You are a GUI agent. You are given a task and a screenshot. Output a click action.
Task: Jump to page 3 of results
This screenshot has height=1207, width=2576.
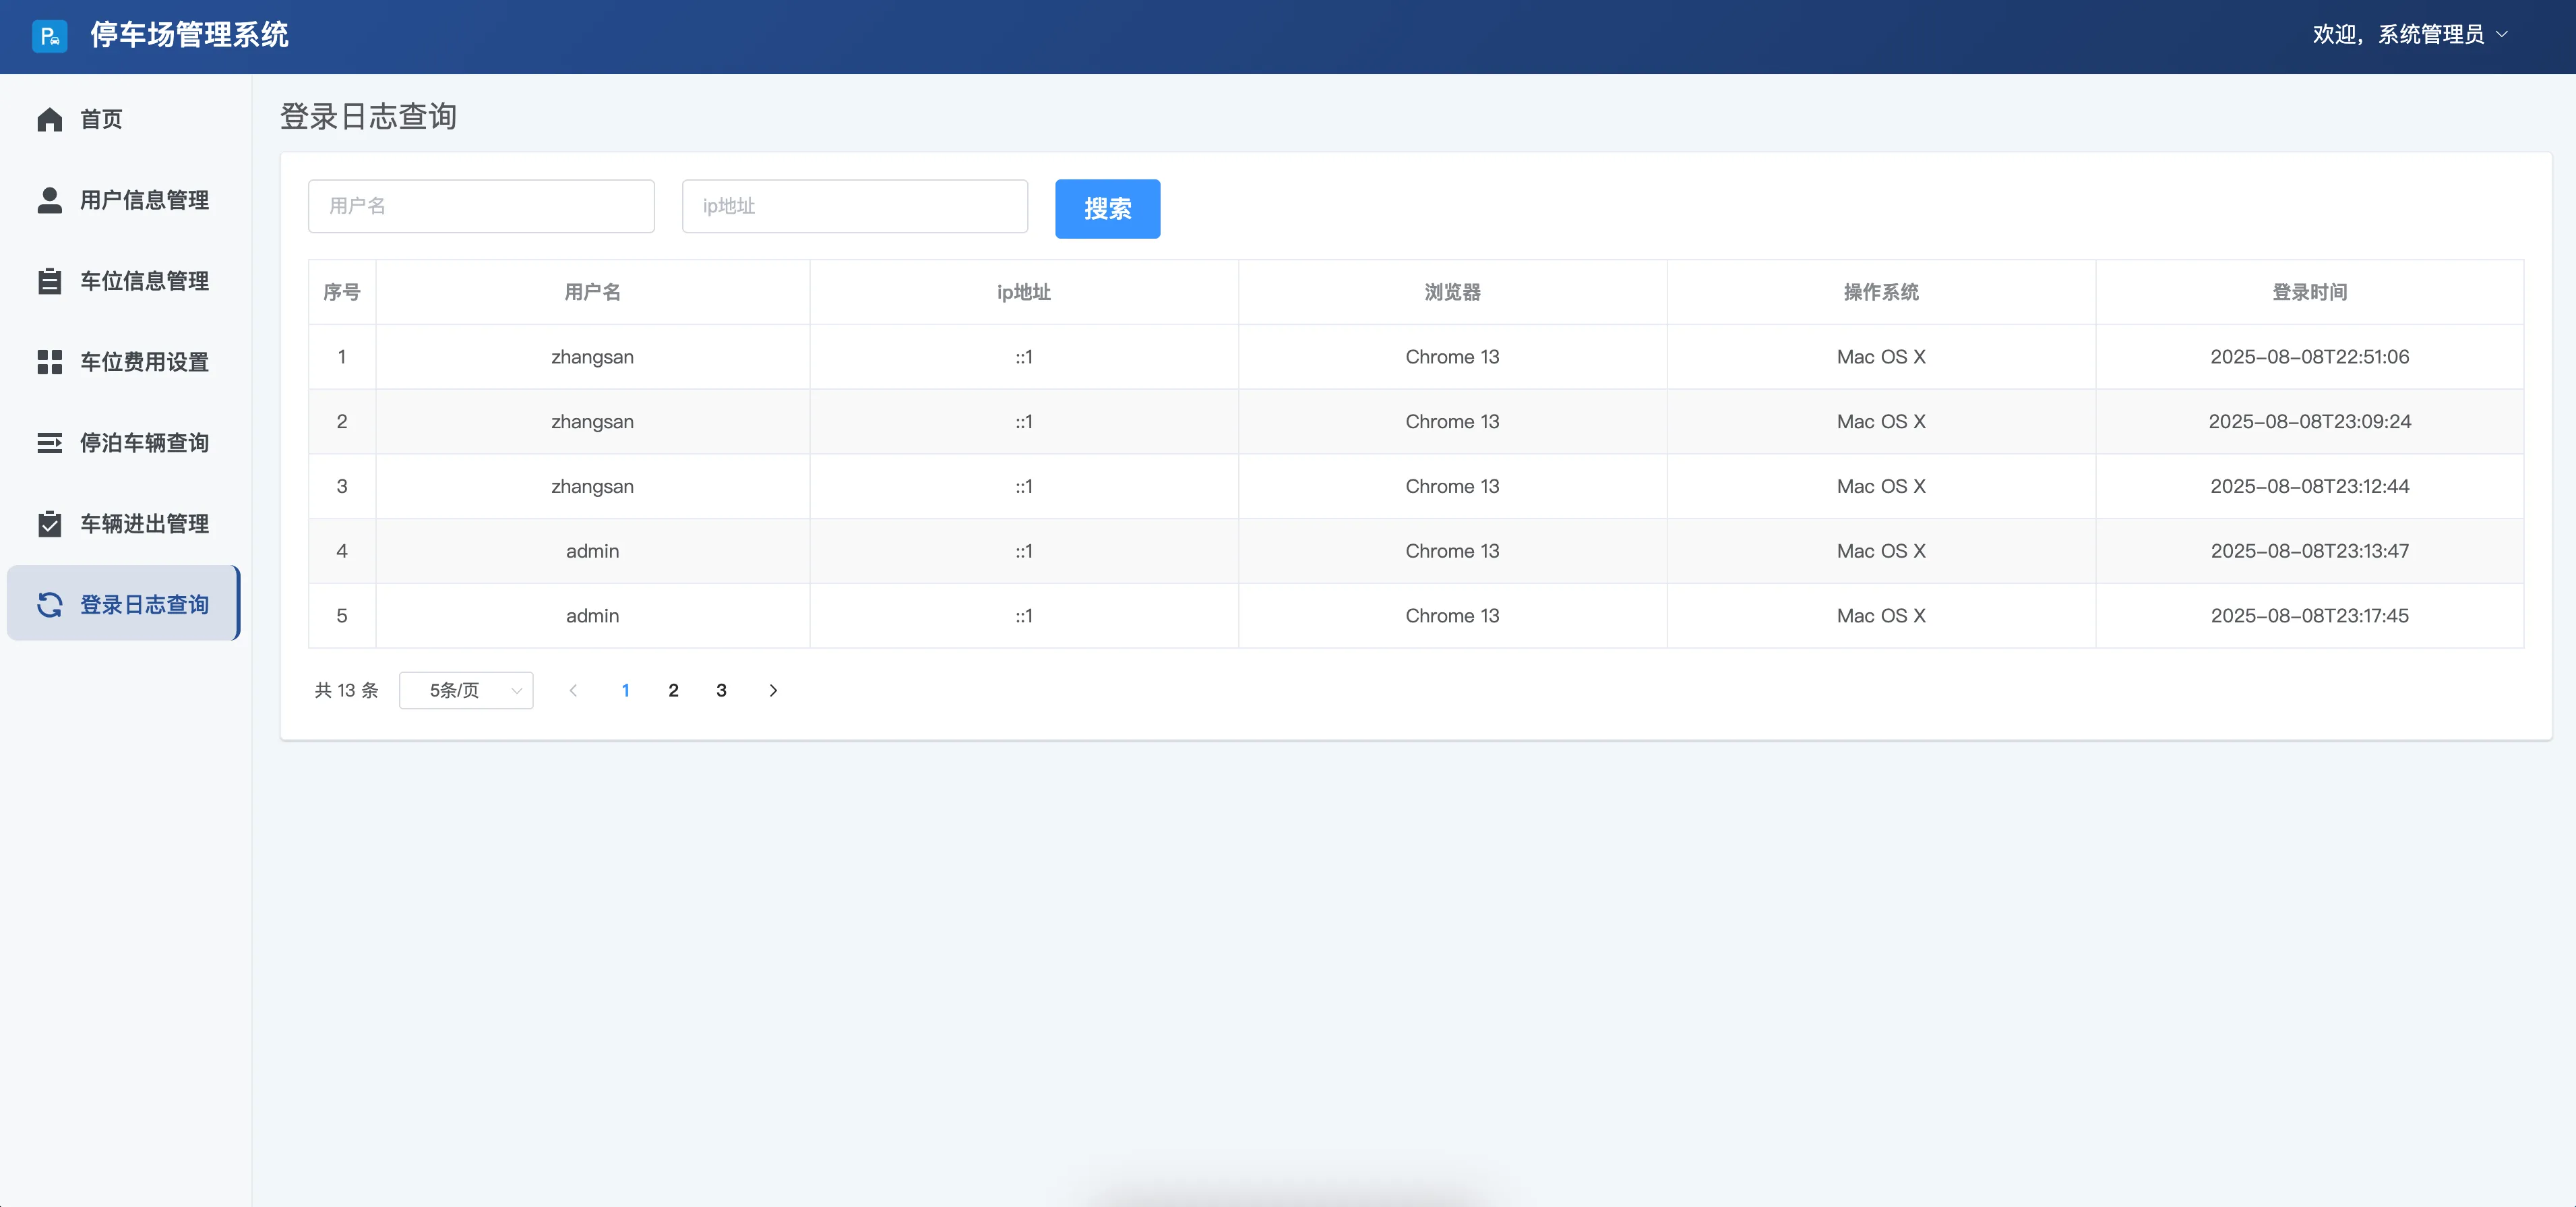[721, 690]
